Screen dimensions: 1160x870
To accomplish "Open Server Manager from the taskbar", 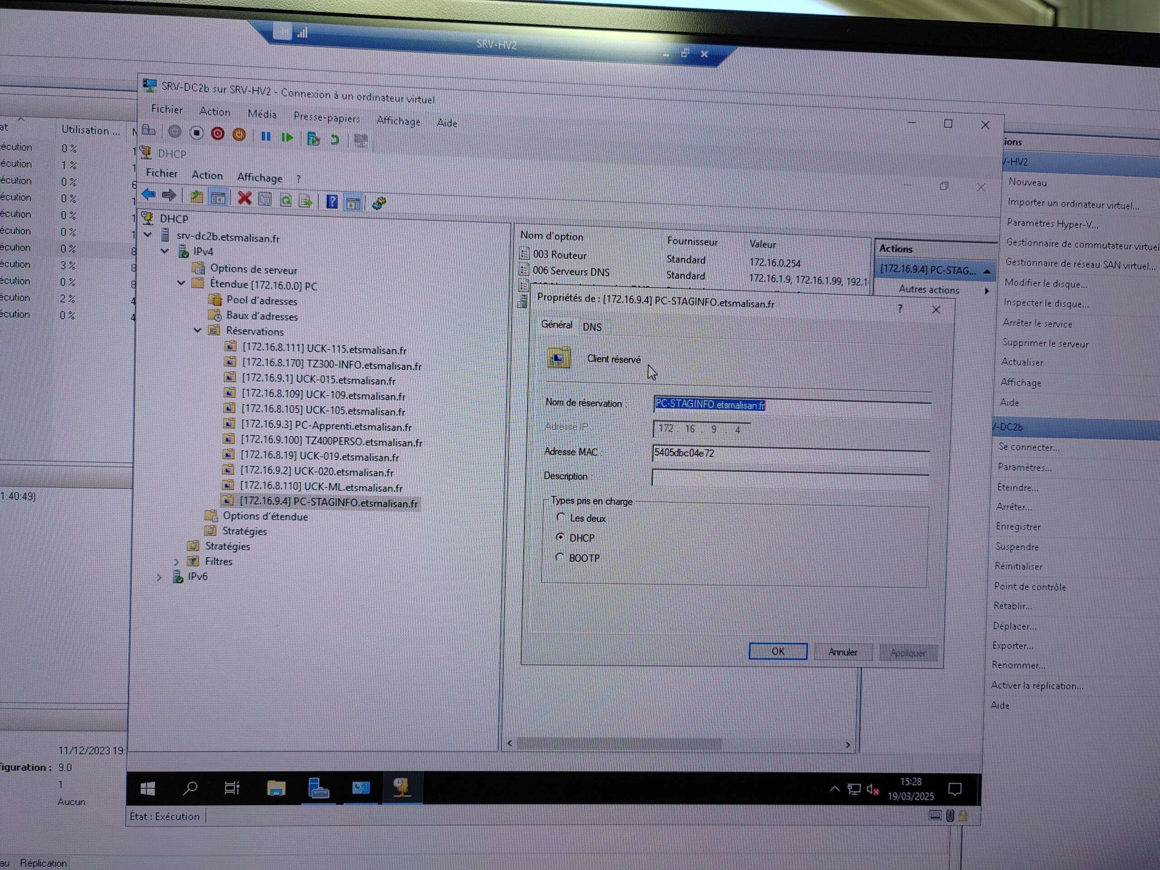I will (x=318, y=788).
